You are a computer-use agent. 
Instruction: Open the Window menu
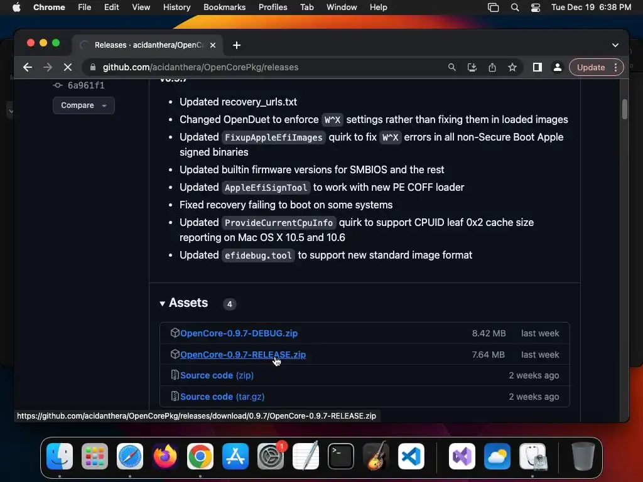coord(342,8)
